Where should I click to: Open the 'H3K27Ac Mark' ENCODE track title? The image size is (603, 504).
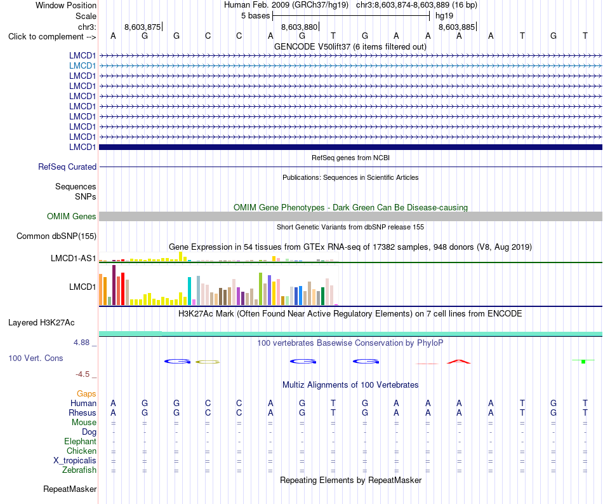[350, 313]
